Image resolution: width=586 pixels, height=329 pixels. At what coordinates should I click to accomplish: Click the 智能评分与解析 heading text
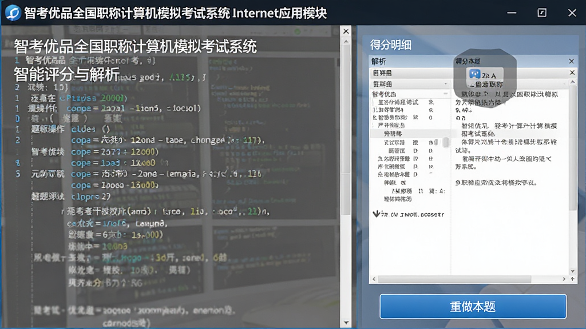[66, 75]
